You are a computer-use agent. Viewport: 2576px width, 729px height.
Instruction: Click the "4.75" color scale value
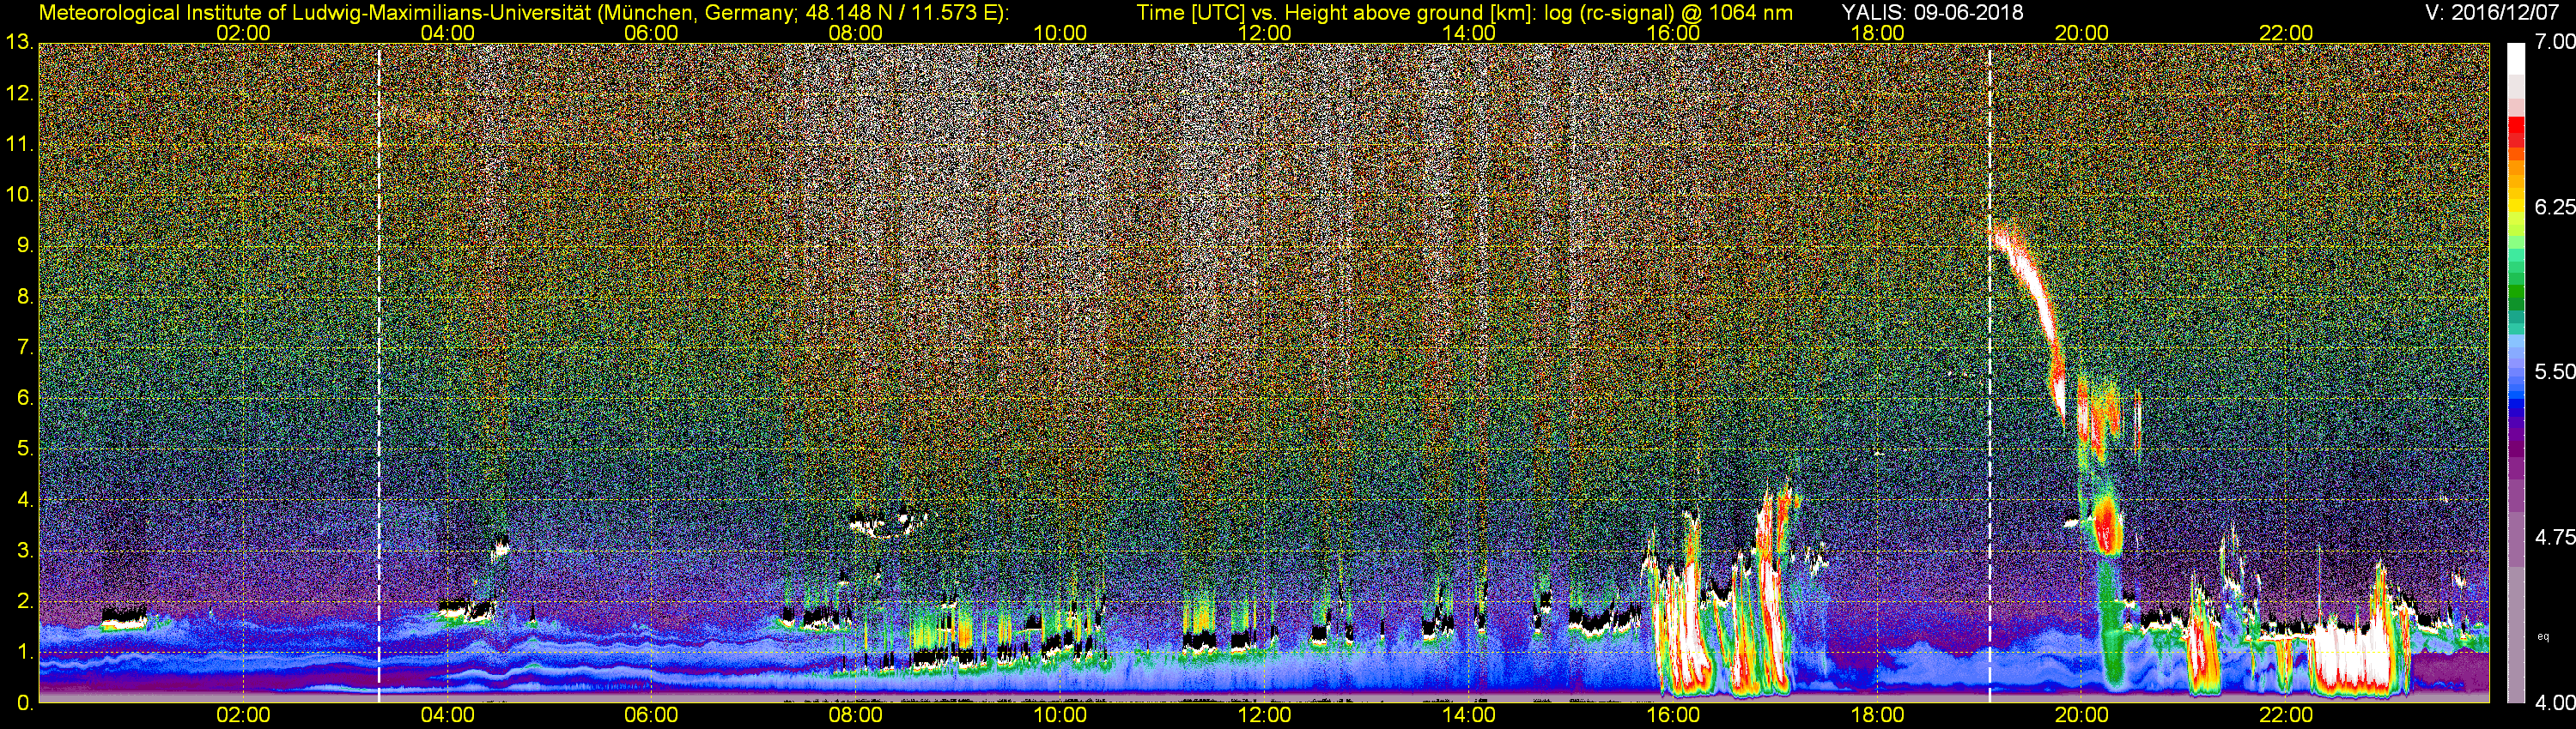(2554, 537)
